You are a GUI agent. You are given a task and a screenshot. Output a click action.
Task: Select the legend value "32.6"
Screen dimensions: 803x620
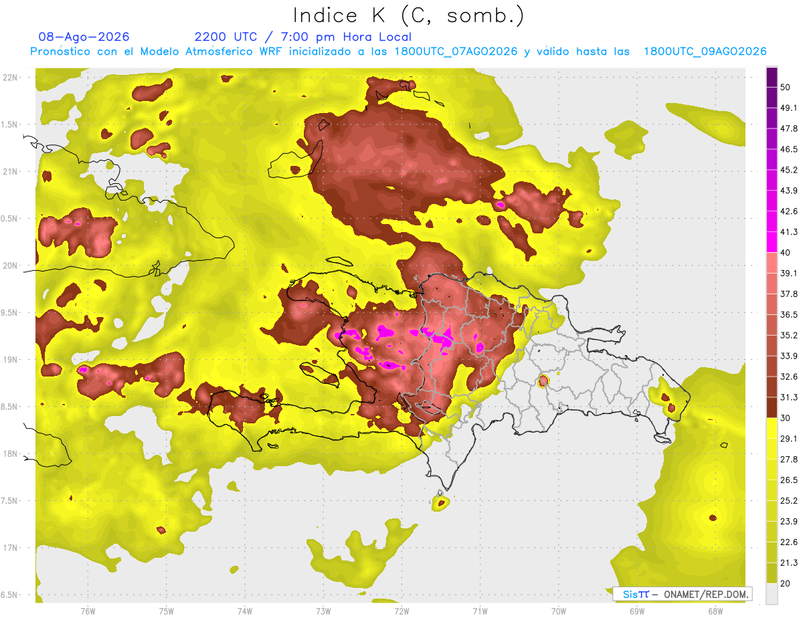[789, 377]
